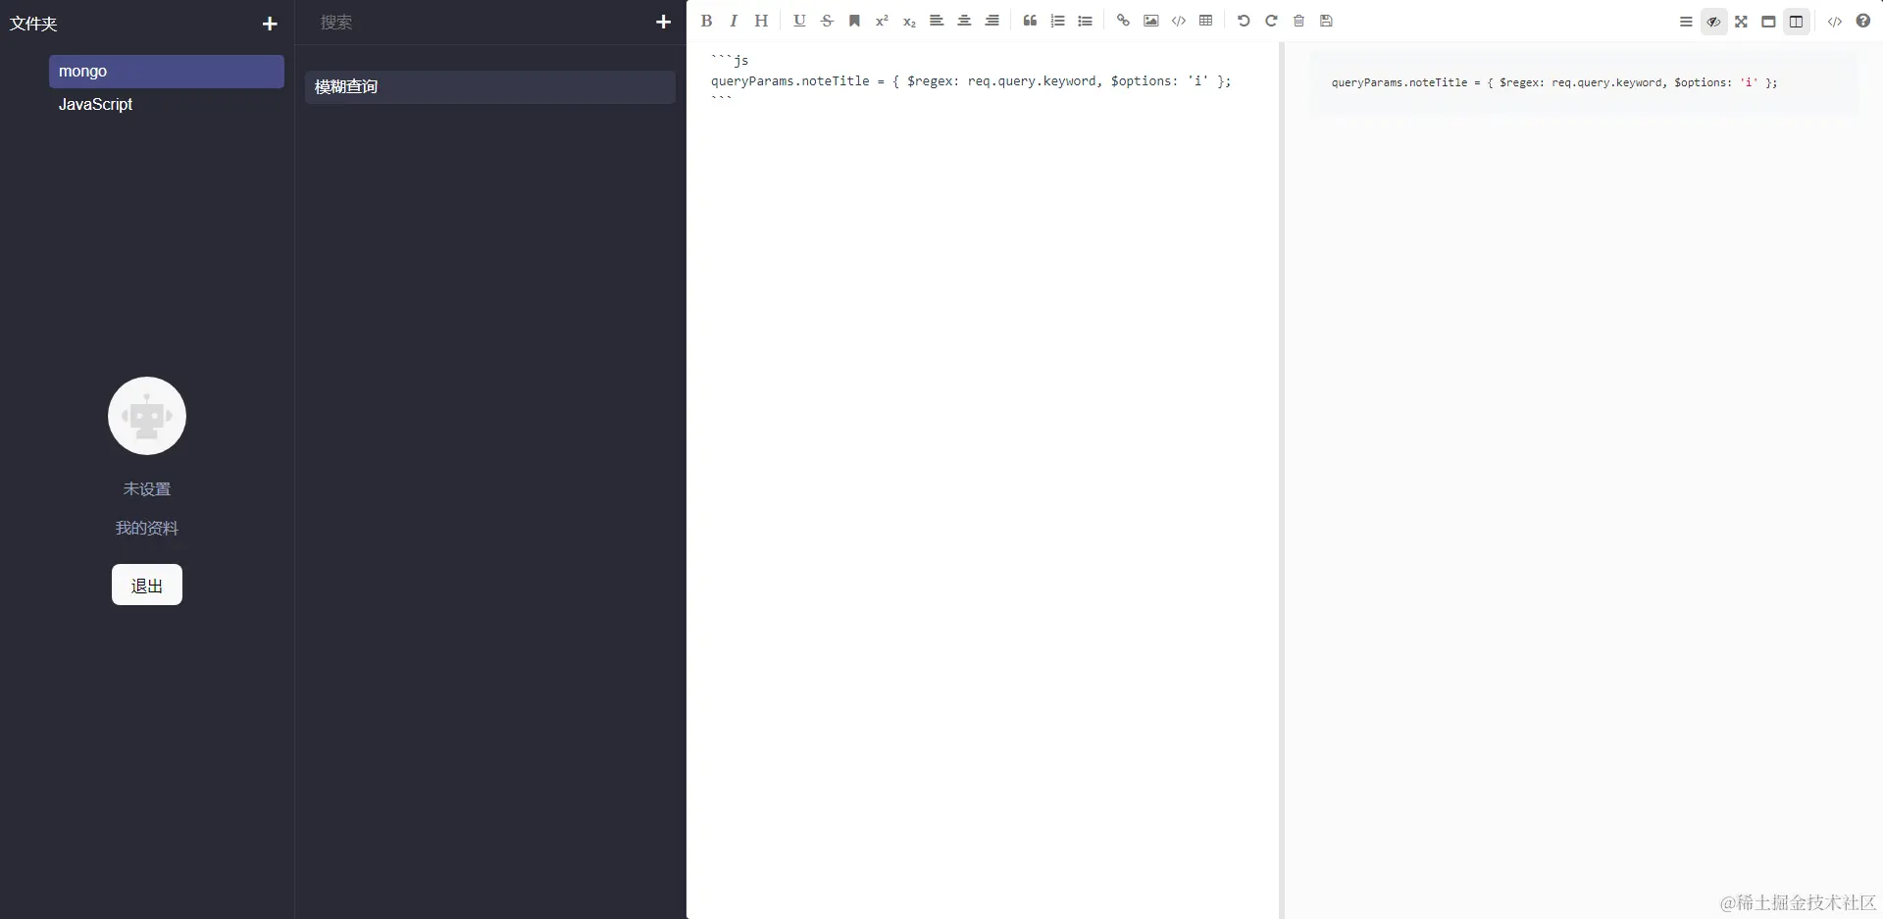Viewport: 1883px width, 919px height.
Task: Insert an ordered list
Action: click(1057, 21)
